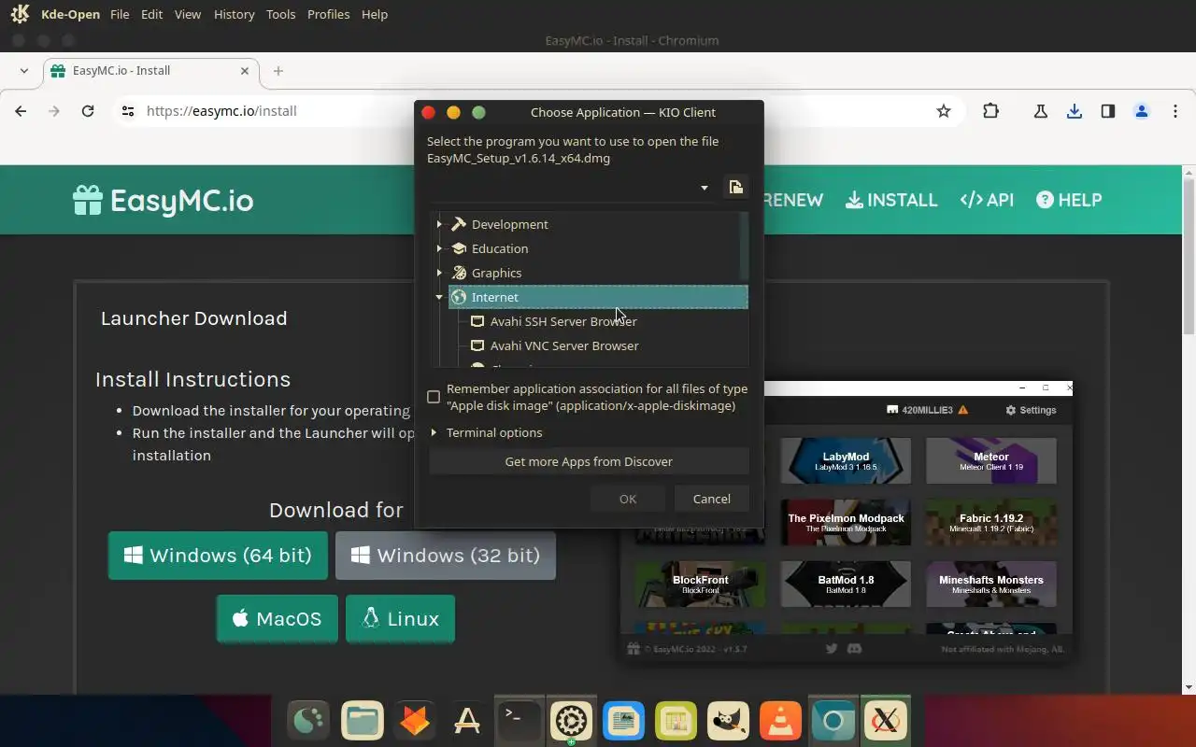Select the EasyMC.io - Install tab
Viewport: 1196px width, 747px height.
click(151, 71)
